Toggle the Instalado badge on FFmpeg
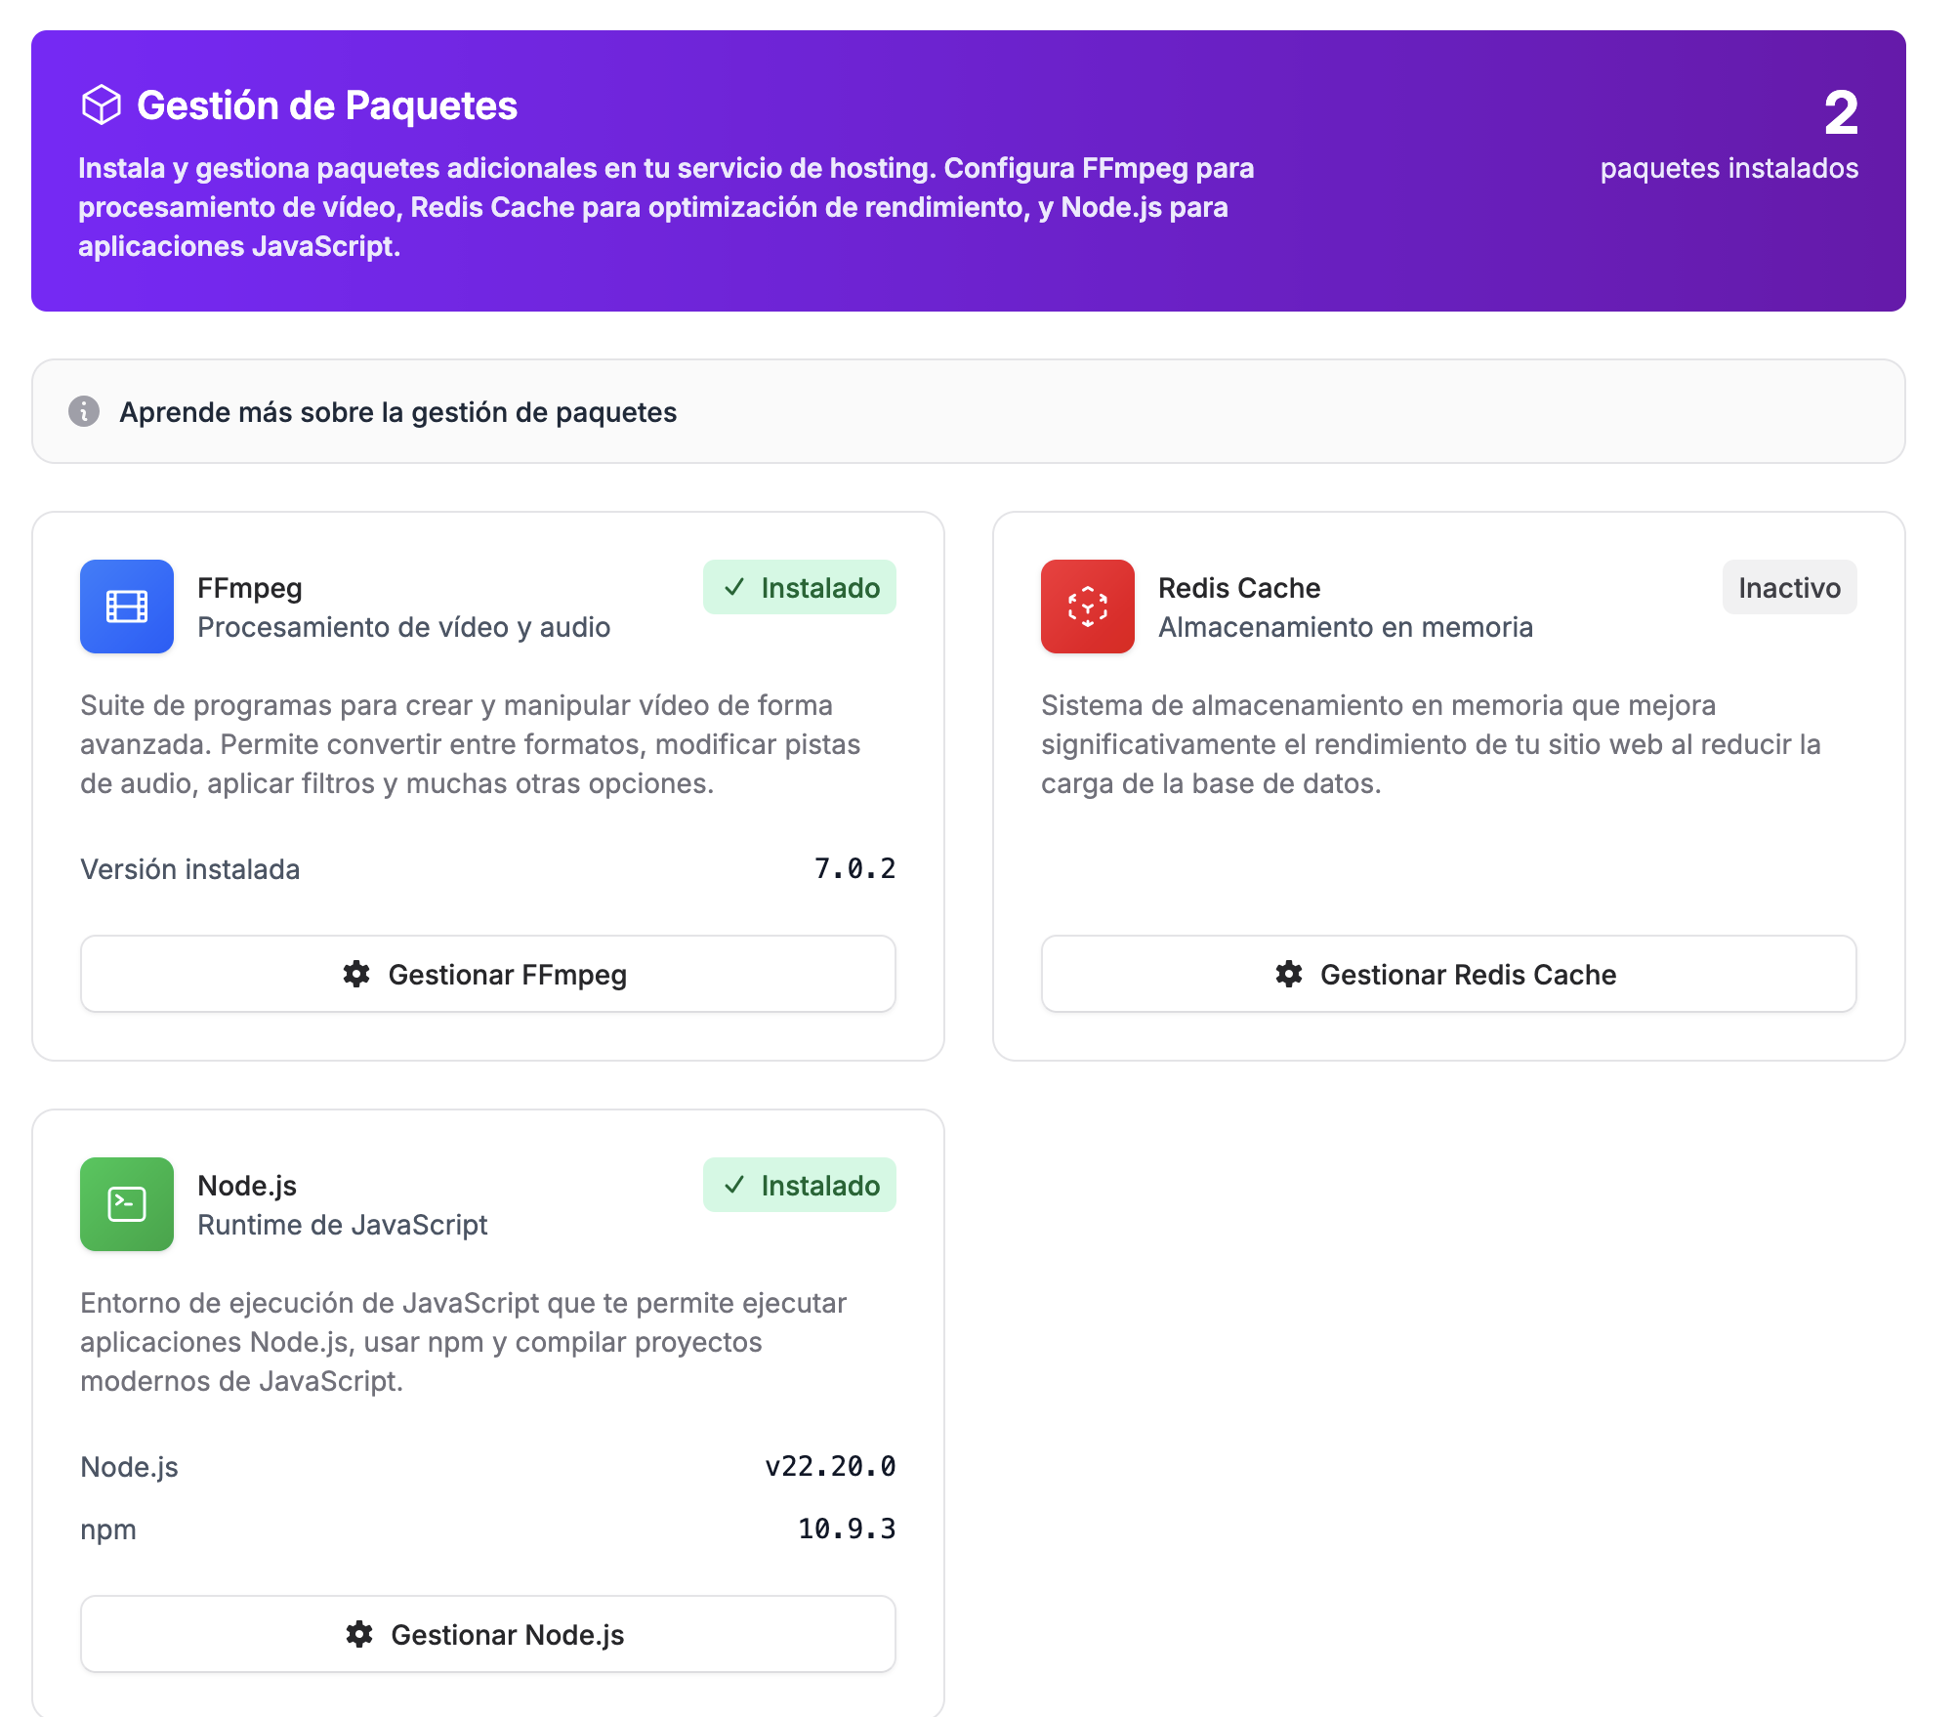 coord(799,587)
